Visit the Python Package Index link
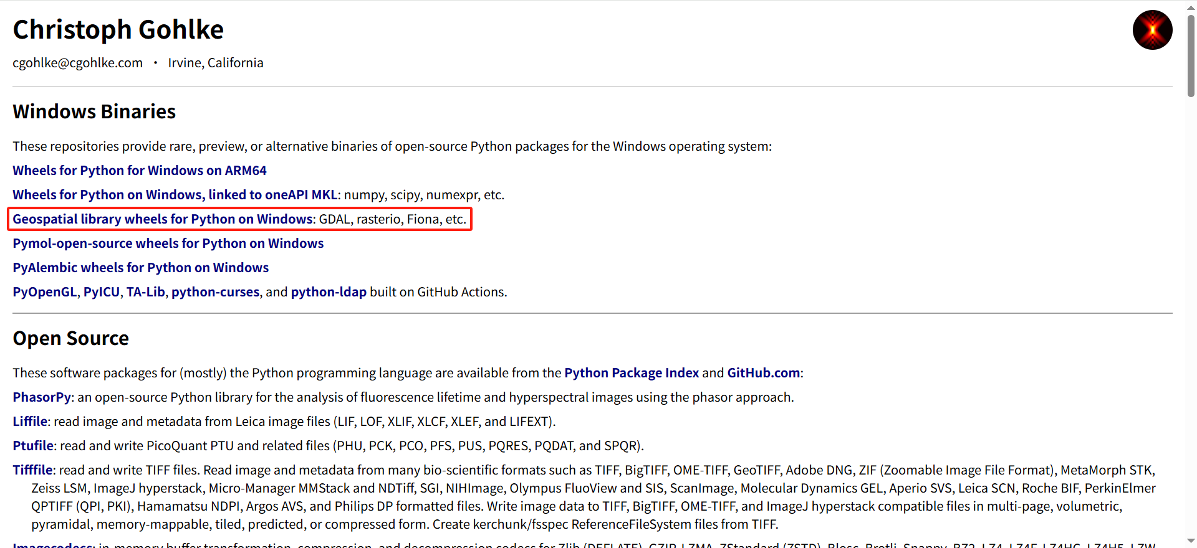 click(x=632, y=373)
